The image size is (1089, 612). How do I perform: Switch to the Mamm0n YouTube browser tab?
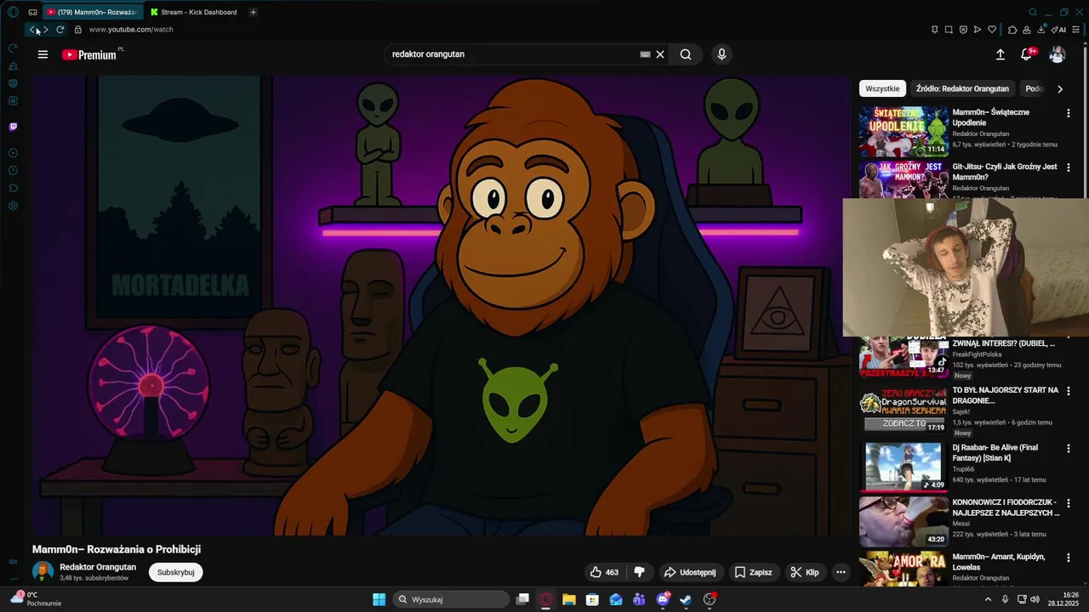92,12
